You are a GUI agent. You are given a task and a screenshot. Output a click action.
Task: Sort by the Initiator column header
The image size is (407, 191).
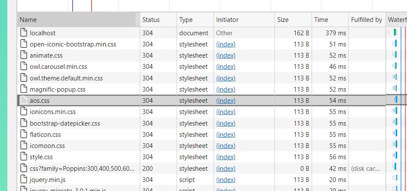click(x=244, y=20)
